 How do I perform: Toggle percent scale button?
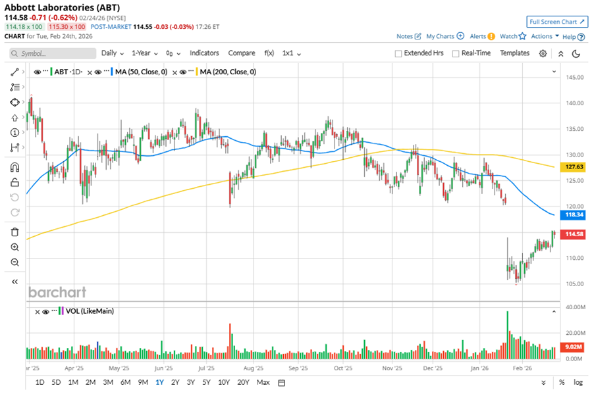(x=562, y=382)
